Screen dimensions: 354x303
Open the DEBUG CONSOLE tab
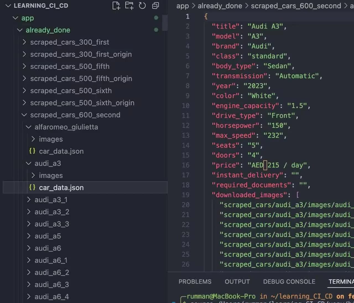click(289, 282)
